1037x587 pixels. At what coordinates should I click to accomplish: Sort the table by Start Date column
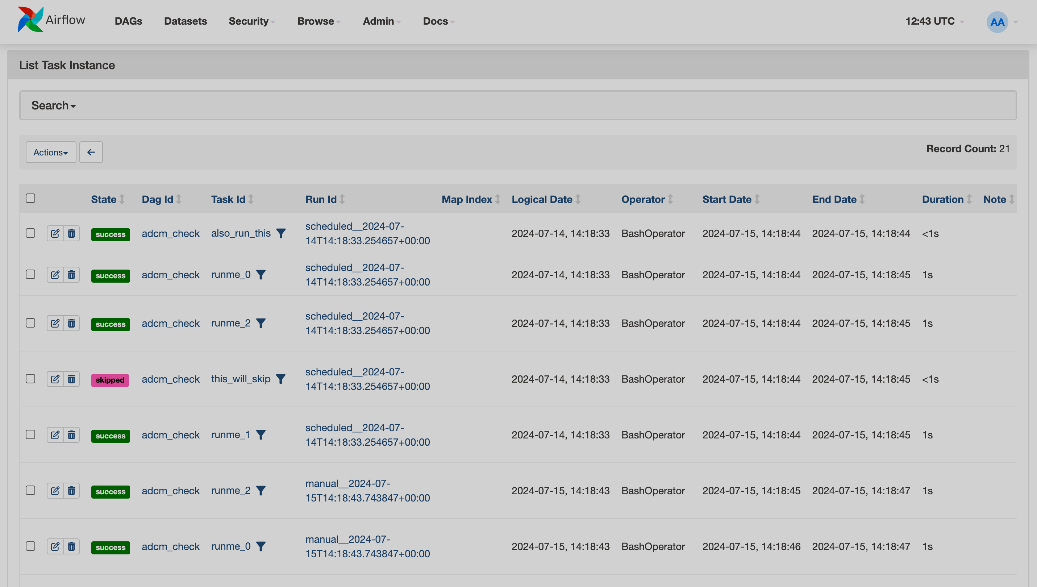click(x=727, y=199)
